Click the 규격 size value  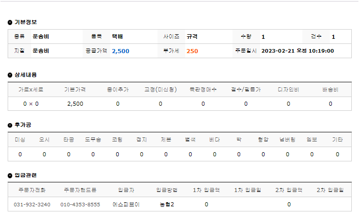(192, 37)
